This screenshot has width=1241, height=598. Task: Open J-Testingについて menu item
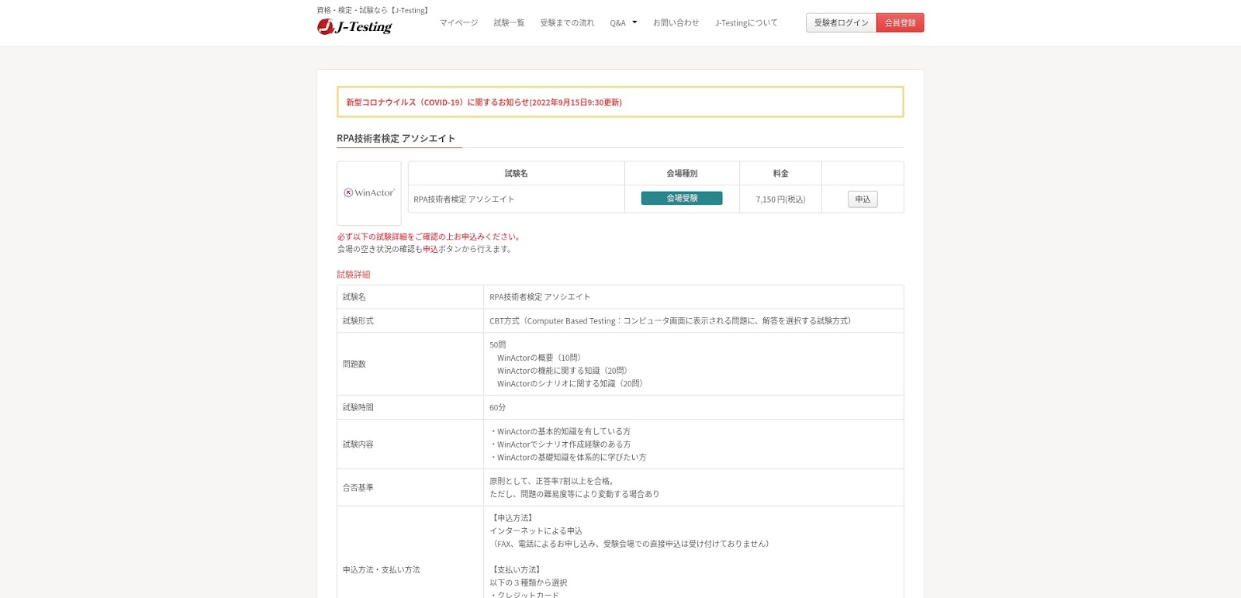coord(746,23)
